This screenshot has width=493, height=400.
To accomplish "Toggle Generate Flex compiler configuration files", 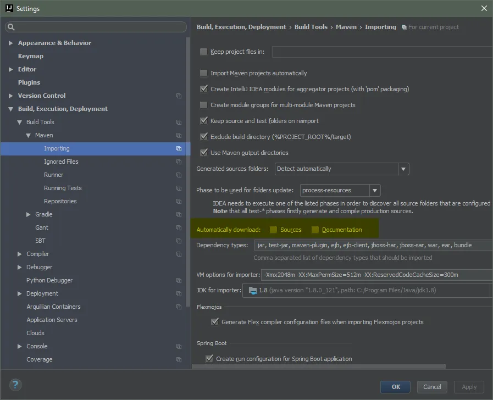I will (x=215, y=322).
